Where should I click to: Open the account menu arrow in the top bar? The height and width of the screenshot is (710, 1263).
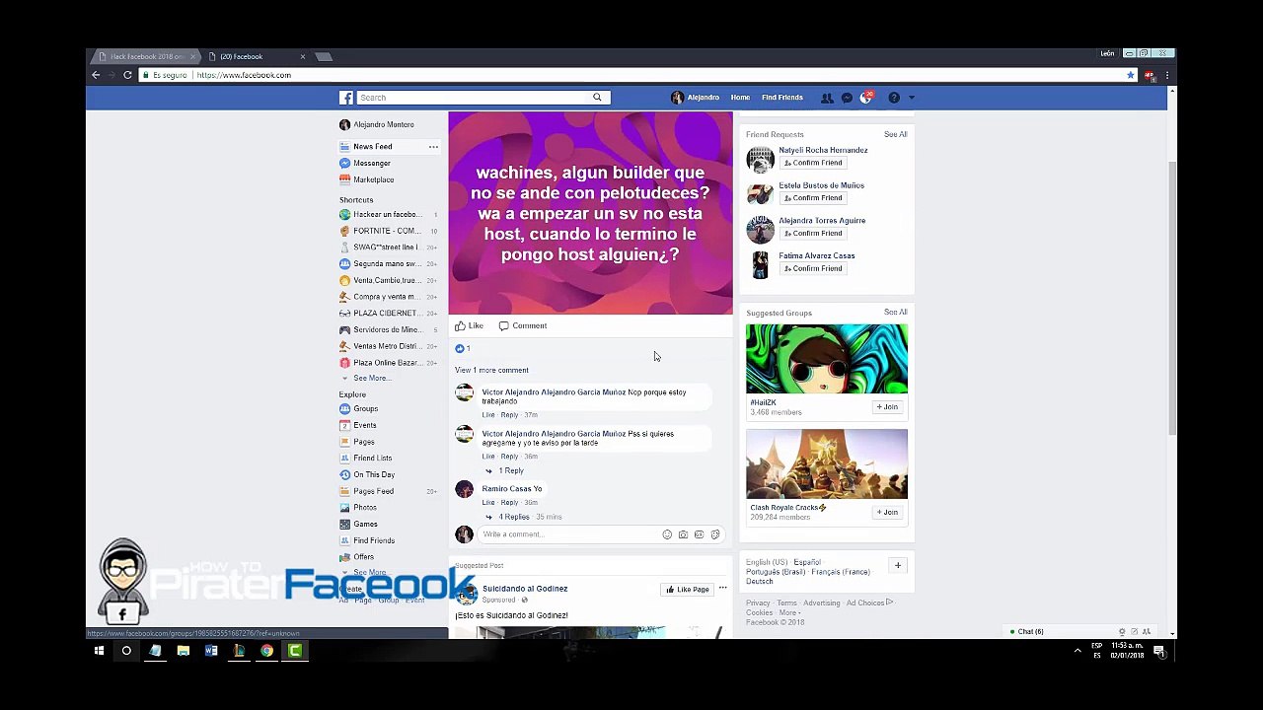coord(911,98)
